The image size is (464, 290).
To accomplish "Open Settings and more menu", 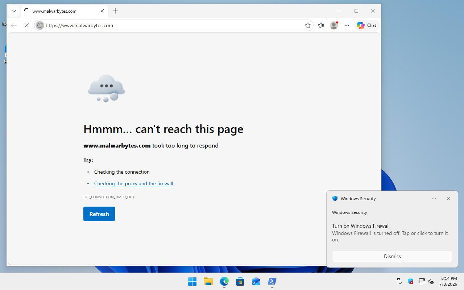I will pos(347,25).
